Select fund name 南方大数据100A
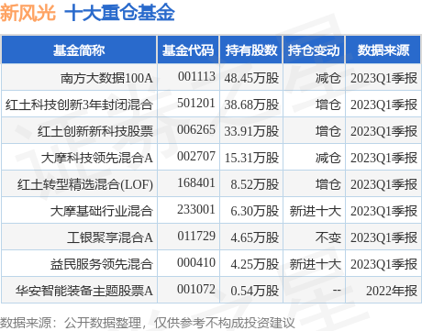 tap(106, 78)
